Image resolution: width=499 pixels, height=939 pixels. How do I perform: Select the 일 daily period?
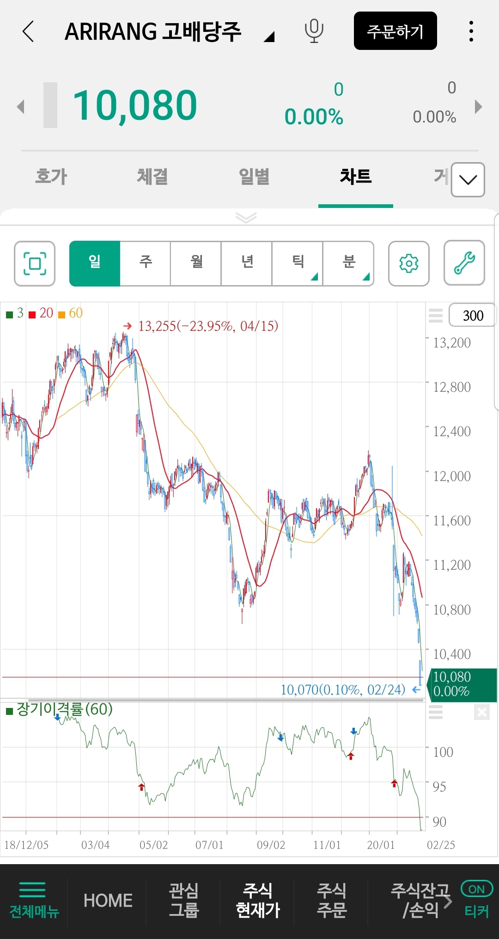point(95,263)
